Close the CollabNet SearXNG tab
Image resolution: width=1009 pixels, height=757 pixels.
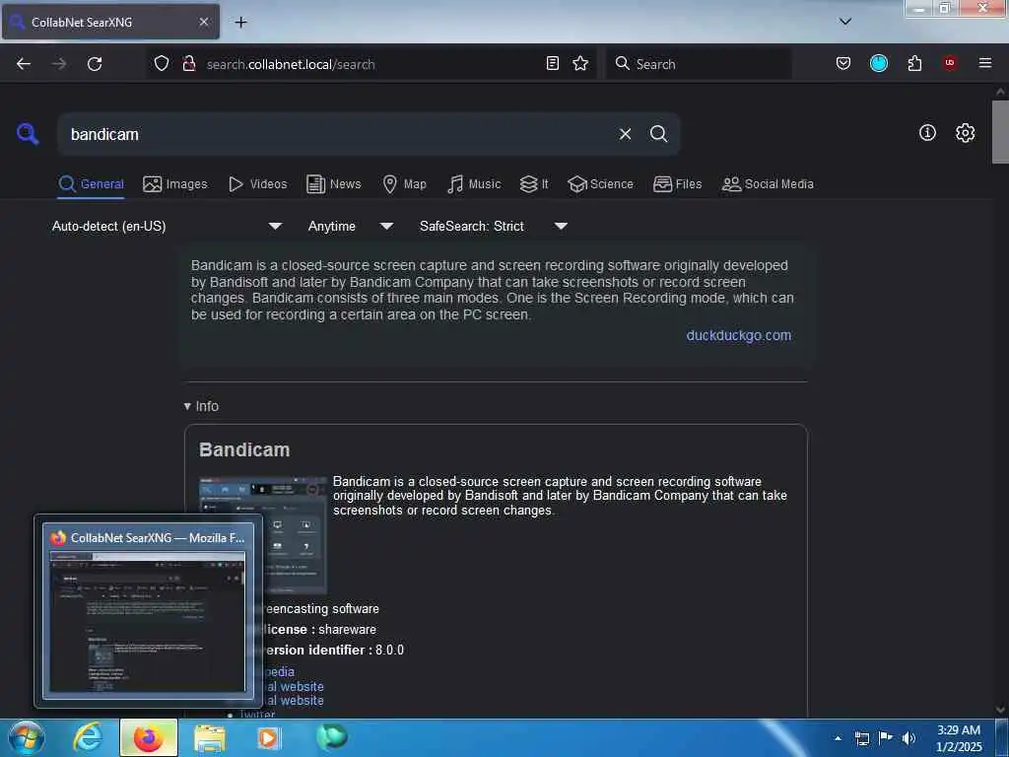[x=203, y=22]
